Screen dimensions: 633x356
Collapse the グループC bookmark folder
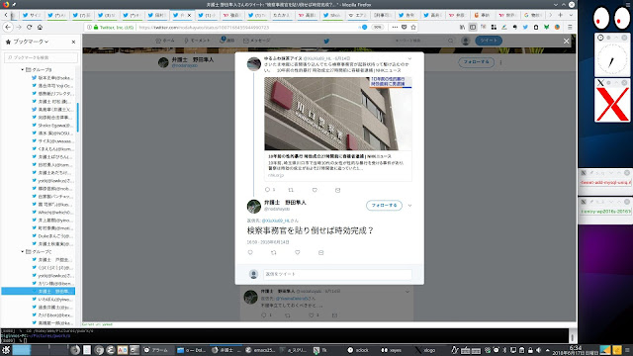click(23, 251)
